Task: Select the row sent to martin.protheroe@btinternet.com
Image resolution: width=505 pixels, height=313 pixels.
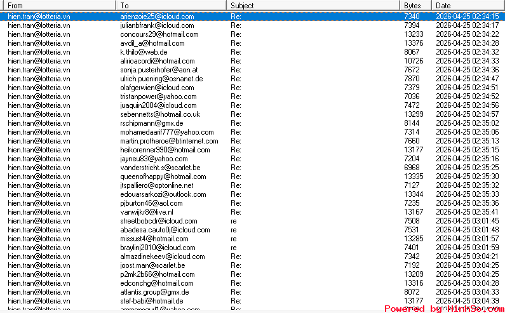Action: (253, 141)
